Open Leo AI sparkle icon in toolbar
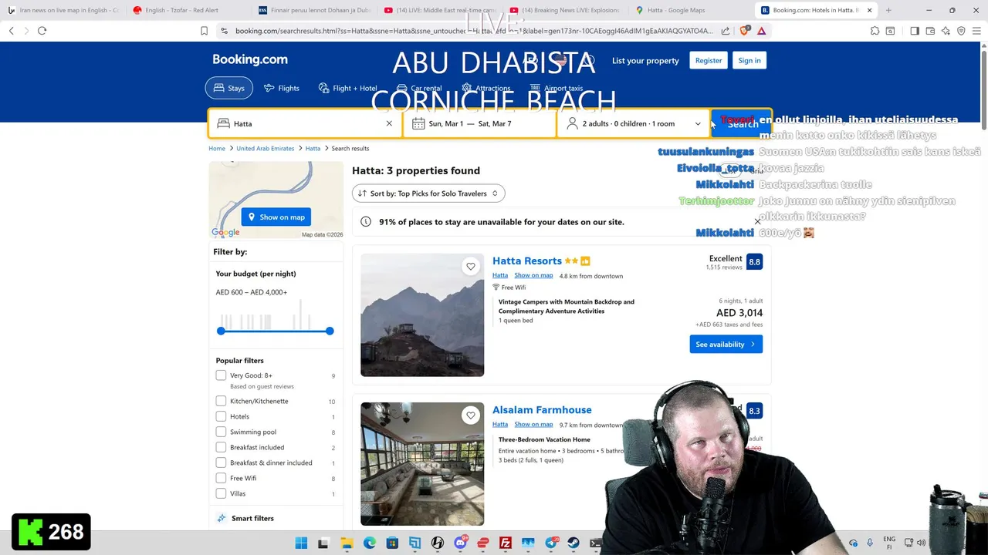988x555 pixels. coord(946,31)
